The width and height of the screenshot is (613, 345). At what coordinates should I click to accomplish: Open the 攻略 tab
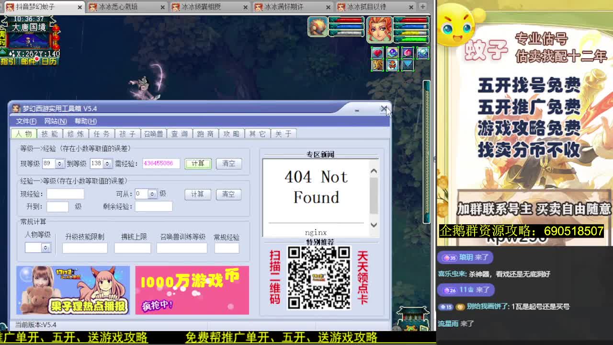231,134
